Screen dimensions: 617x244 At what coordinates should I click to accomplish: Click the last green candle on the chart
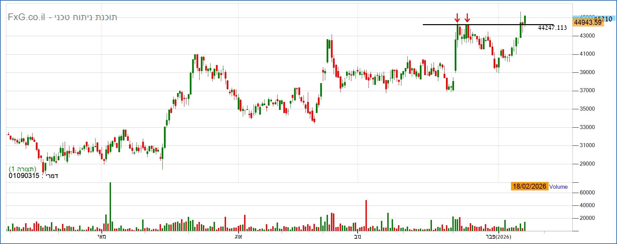click(525, 20)
